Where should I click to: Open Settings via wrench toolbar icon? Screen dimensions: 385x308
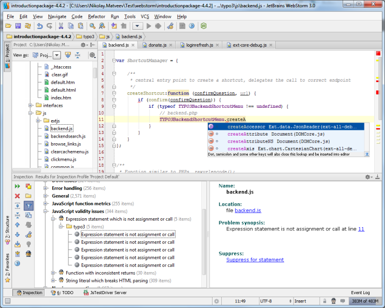170,26
